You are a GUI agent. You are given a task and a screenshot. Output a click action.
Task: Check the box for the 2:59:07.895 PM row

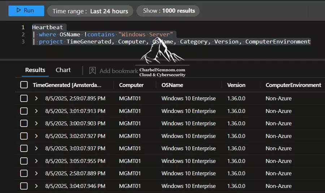point(24,98)
